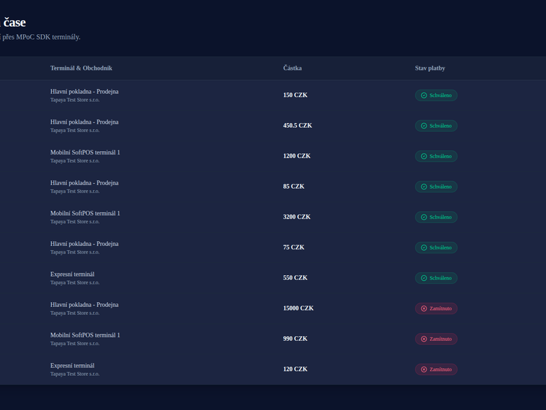This screenshot has height=410, width=546.
Task: Click the Schváleno badge for 75 CZK
Action: [436, 247]
